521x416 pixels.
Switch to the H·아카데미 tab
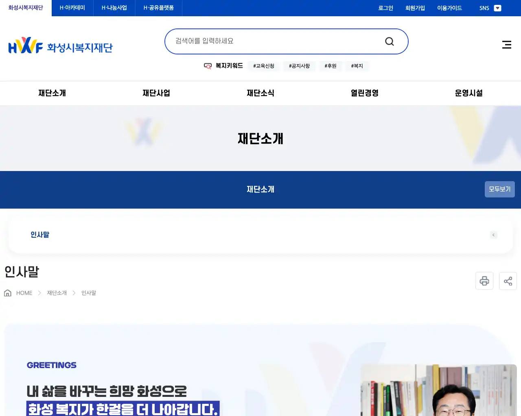pos(72,8)
